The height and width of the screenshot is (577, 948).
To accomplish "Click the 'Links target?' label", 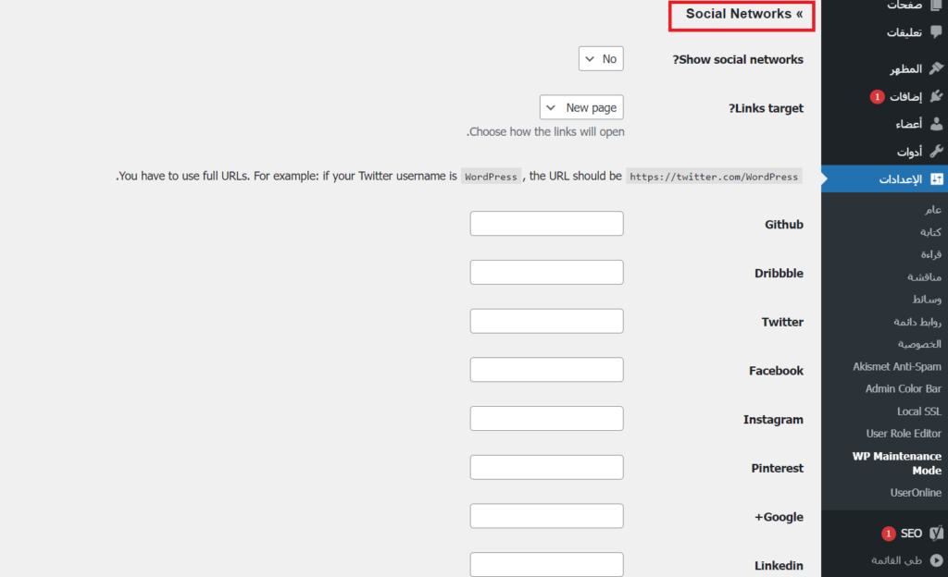I will point(766,108).
